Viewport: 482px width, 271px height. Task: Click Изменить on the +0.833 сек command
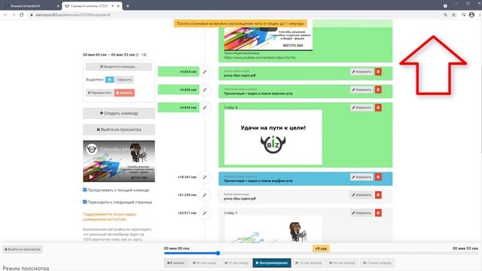pyautogui.click(x=361, y=72)
